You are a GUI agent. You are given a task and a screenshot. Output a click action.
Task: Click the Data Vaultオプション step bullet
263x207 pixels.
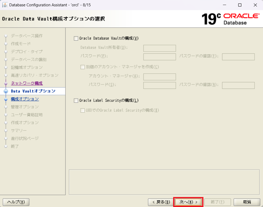pyautogui.click(x=6, y=91)
